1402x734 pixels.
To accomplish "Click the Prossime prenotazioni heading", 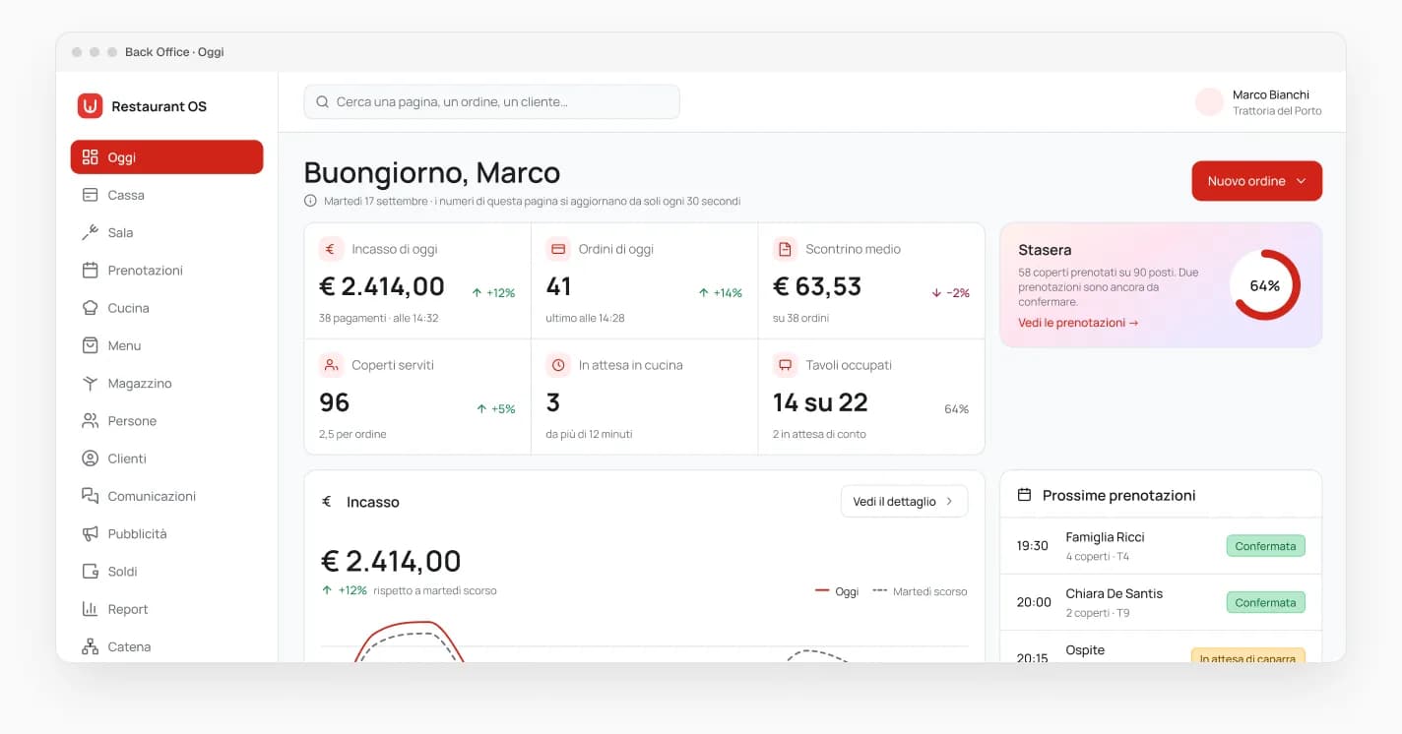I will coord(1119,495).
